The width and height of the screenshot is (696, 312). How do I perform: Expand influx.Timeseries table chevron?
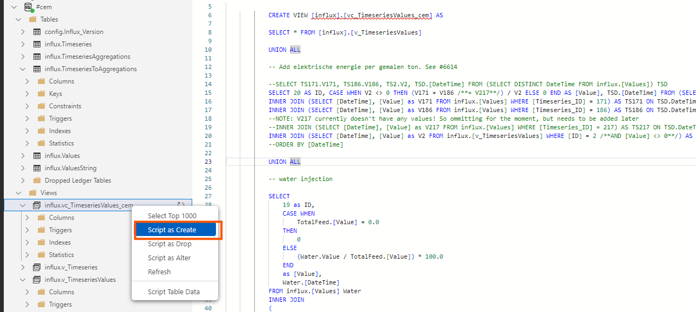click(23, 44)
